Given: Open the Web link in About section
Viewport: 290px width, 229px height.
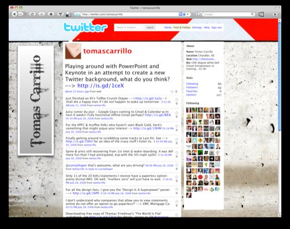Looking at the screenshot, I should (x=204, y=59).
